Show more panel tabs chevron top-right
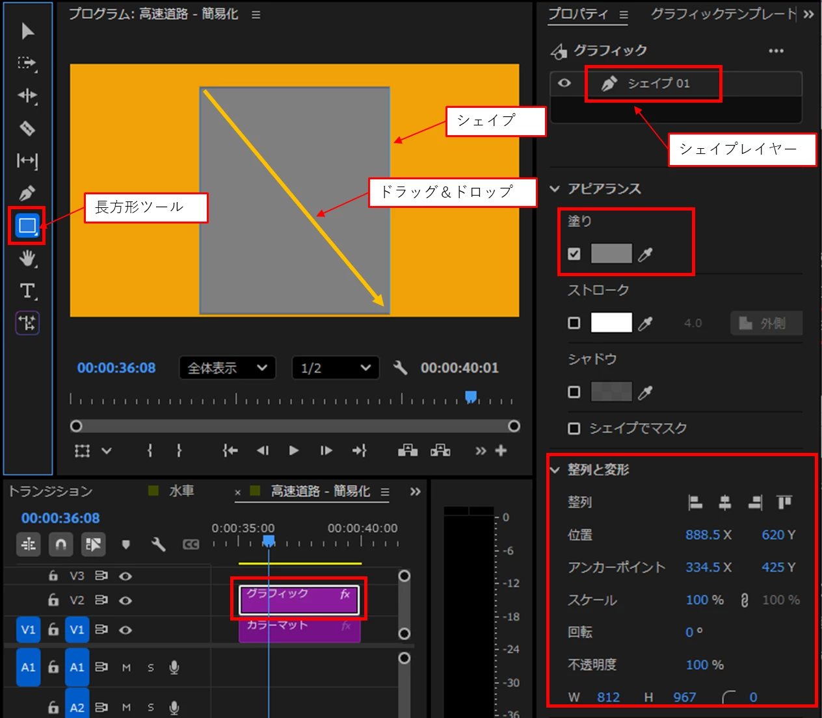Image resolution: width=822 pixels, height=718 pixels. click(808, 14)
